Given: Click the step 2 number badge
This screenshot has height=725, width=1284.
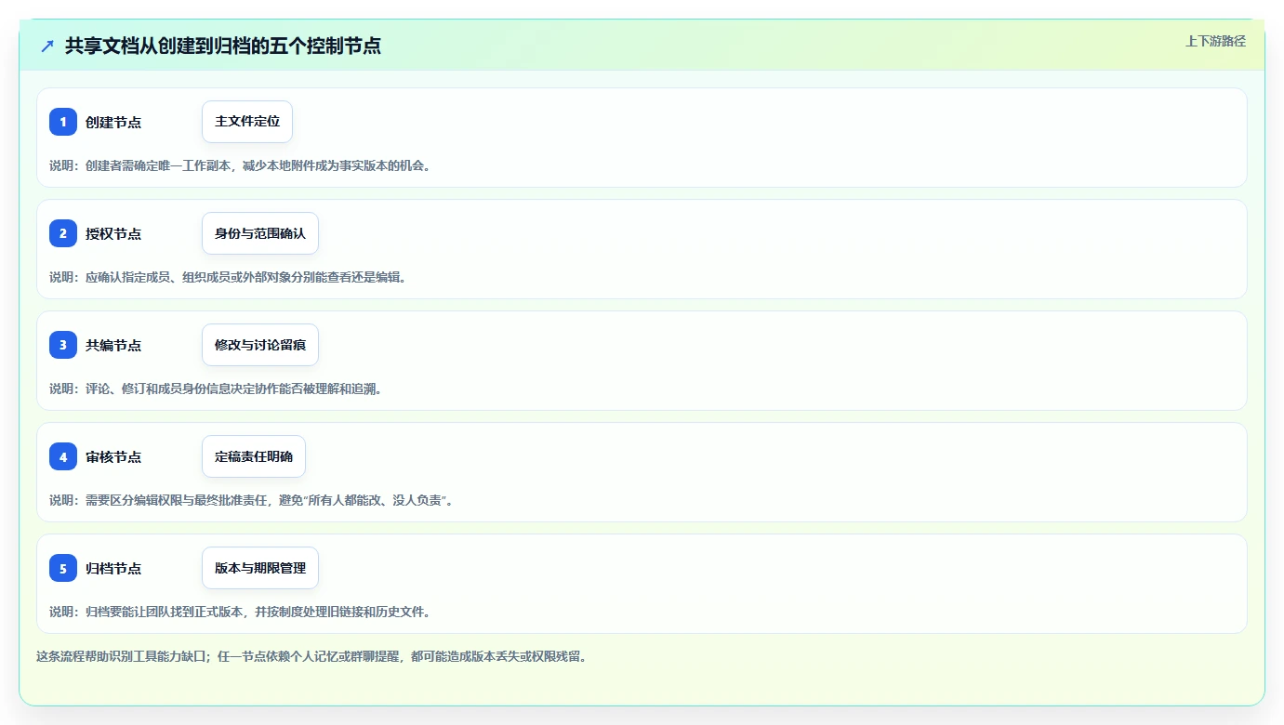Looking at the screenshot, I should pyautogui.click(x=63, y=233).
